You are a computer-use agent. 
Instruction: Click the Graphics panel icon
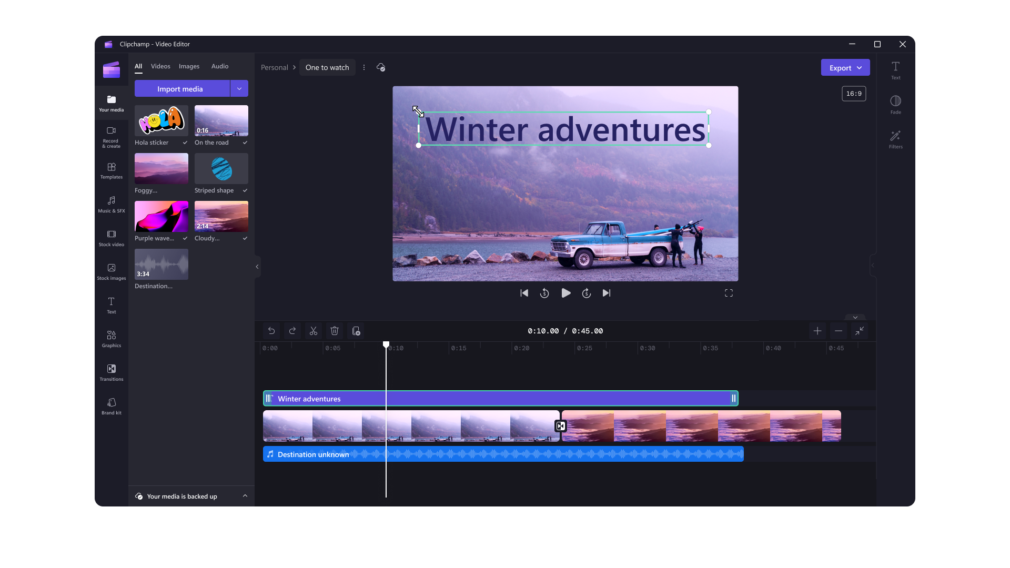tap(111, 339)
